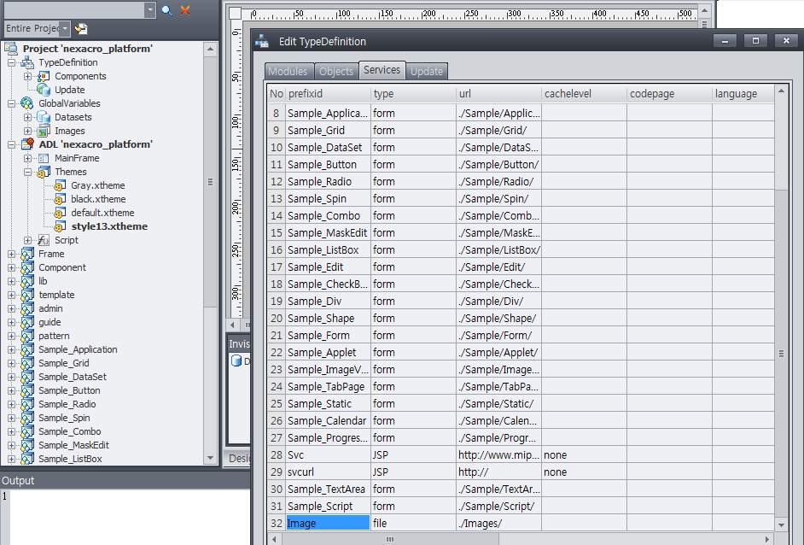Select the Gray.xtheme theme file icon

[60, 185]
